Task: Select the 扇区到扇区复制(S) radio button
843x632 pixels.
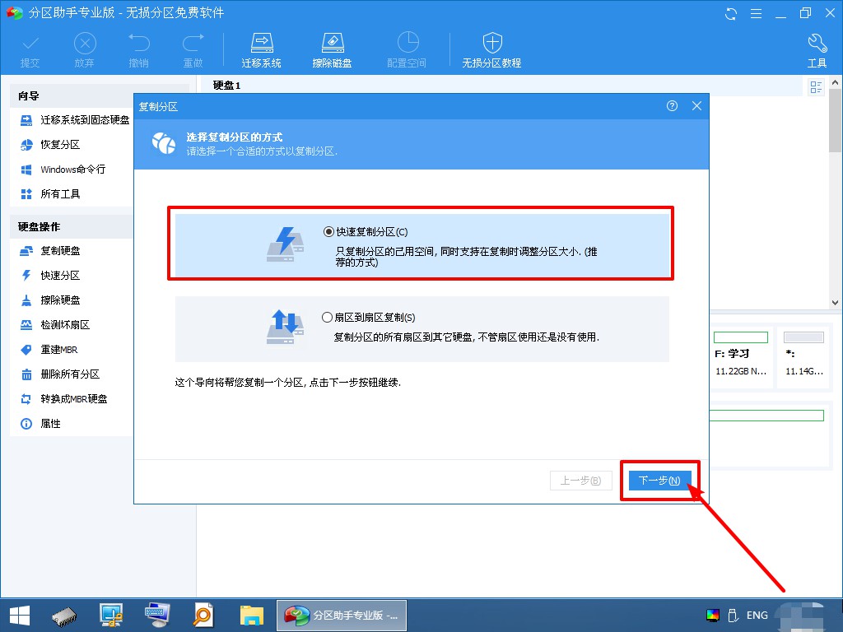Action: (x=327, y=318)
